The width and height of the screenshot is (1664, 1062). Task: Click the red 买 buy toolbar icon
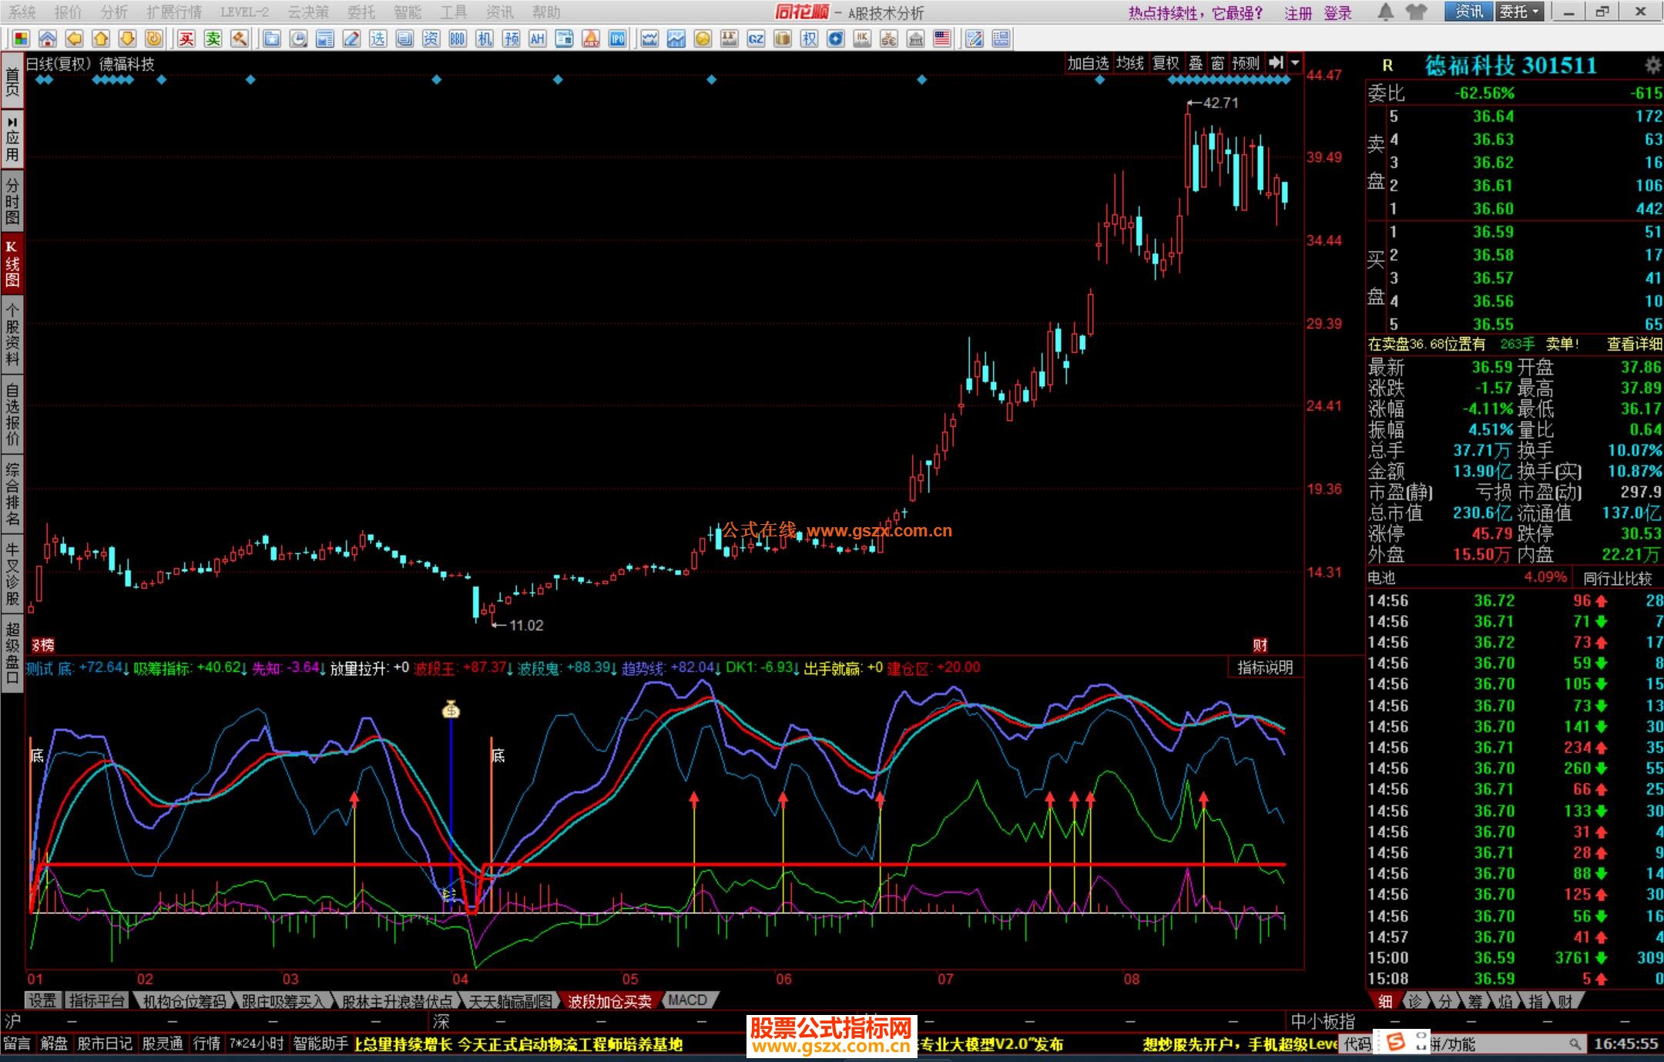186,39
